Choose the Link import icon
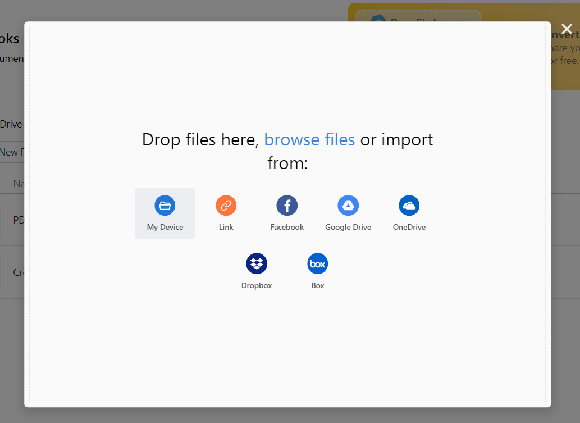580x423 pixels. coord(226,206)
